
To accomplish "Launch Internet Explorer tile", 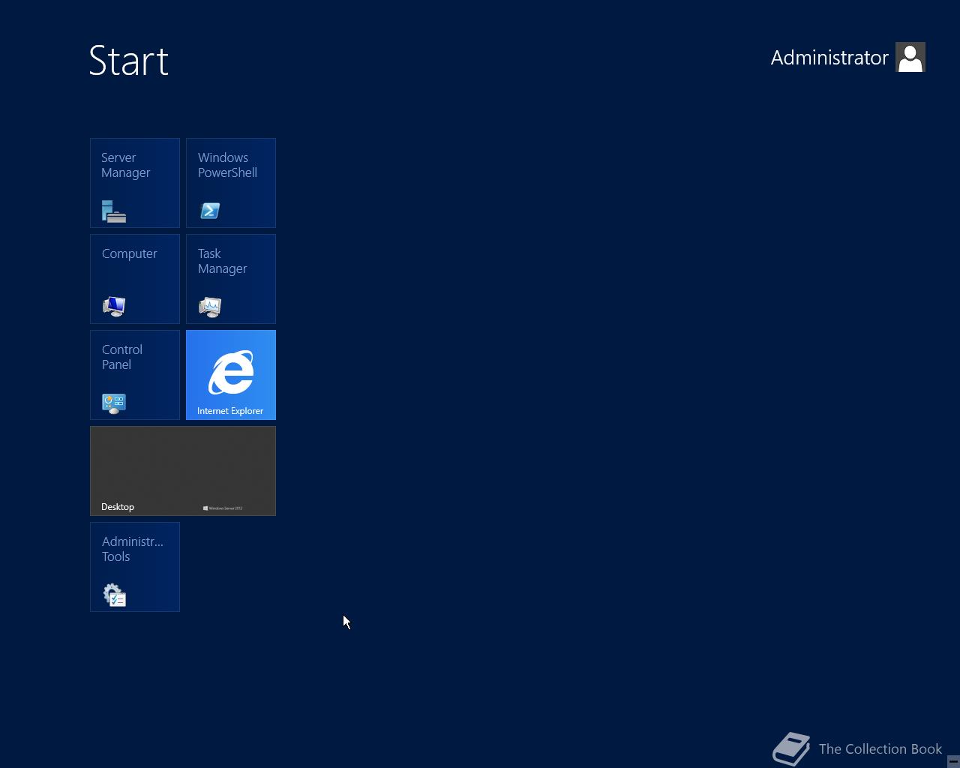I will pyautogui.click(x=231, y=375).
